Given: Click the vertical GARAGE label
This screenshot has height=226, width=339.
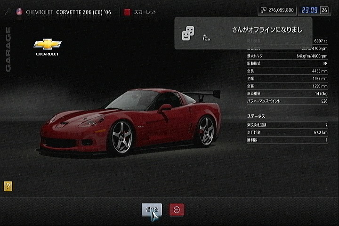Looking at the screenshot, I should click(8, 49).
